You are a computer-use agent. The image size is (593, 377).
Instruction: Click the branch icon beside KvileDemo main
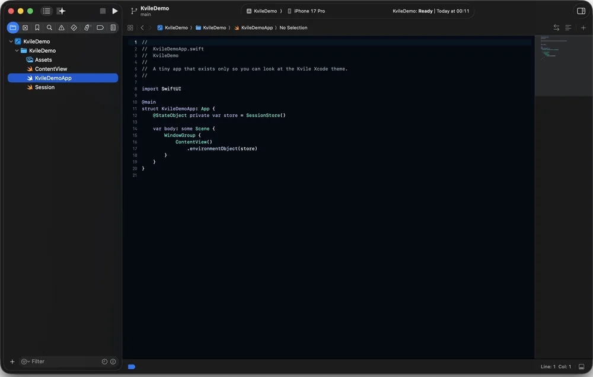[x=134, y=11]
